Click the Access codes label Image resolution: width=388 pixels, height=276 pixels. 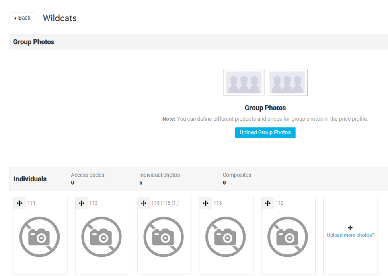click(x=88, y=175)
